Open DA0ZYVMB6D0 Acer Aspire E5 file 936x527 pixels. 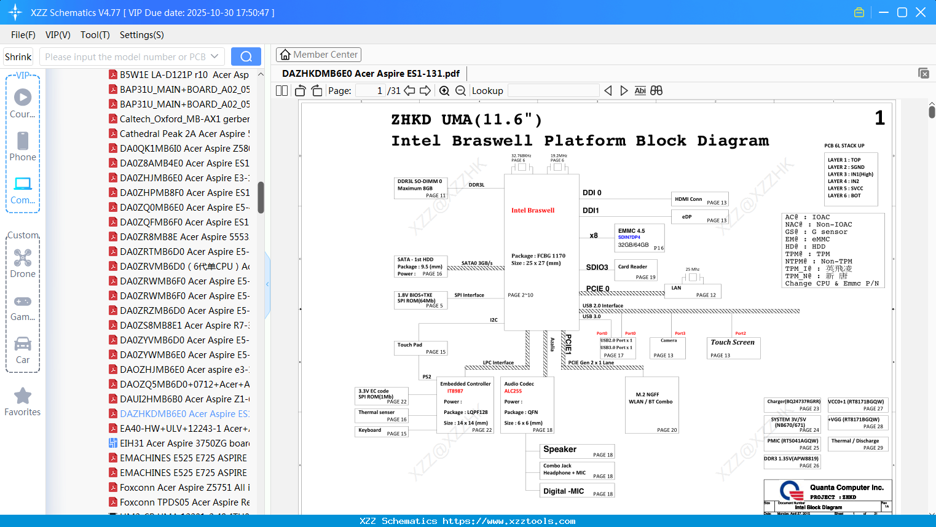tap(179, 340)
